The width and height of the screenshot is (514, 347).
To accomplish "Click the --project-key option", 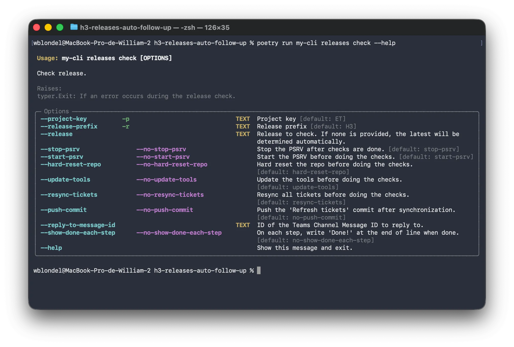I will tap(64, 119).
